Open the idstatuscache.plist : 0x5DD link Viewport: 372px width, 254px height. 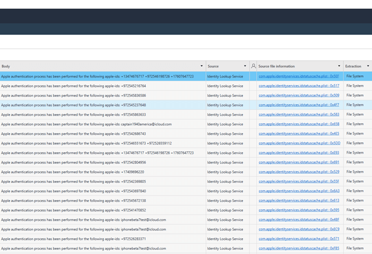tap(299, 143)
